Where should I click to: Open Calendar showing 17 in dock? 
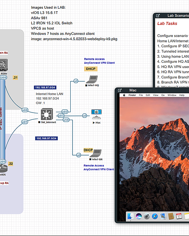[179, 216]
